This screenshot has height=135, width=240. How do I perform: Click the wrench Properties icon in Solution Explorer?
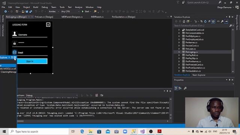pos(222,21)
